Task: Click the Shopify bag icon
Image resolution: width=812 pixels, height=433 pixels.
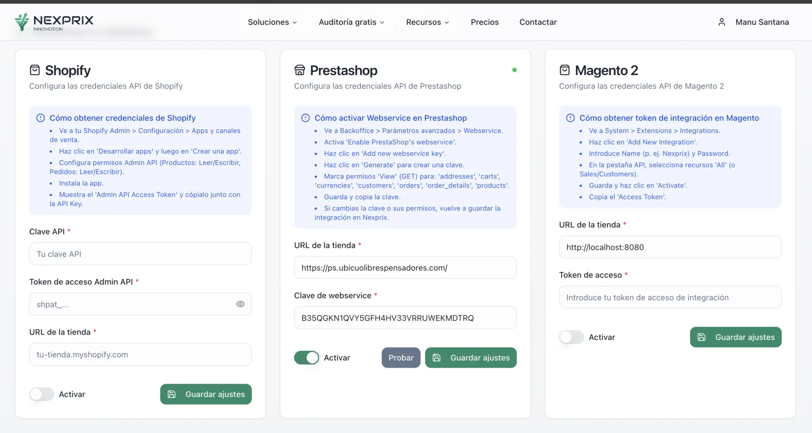Action: (35, 70)
